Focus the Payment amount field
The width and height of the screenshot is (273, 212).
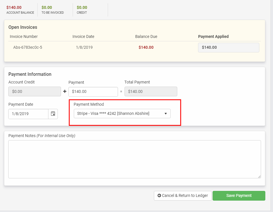point(93,92)
